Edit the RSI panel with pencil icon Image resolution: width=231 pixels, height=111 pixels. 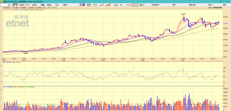pos(2,82)
